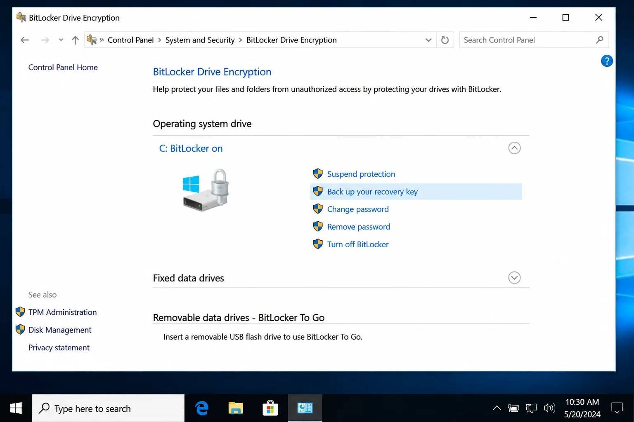634x422 pixels.
Task: Click Change password link
Action: coord(358,209)
